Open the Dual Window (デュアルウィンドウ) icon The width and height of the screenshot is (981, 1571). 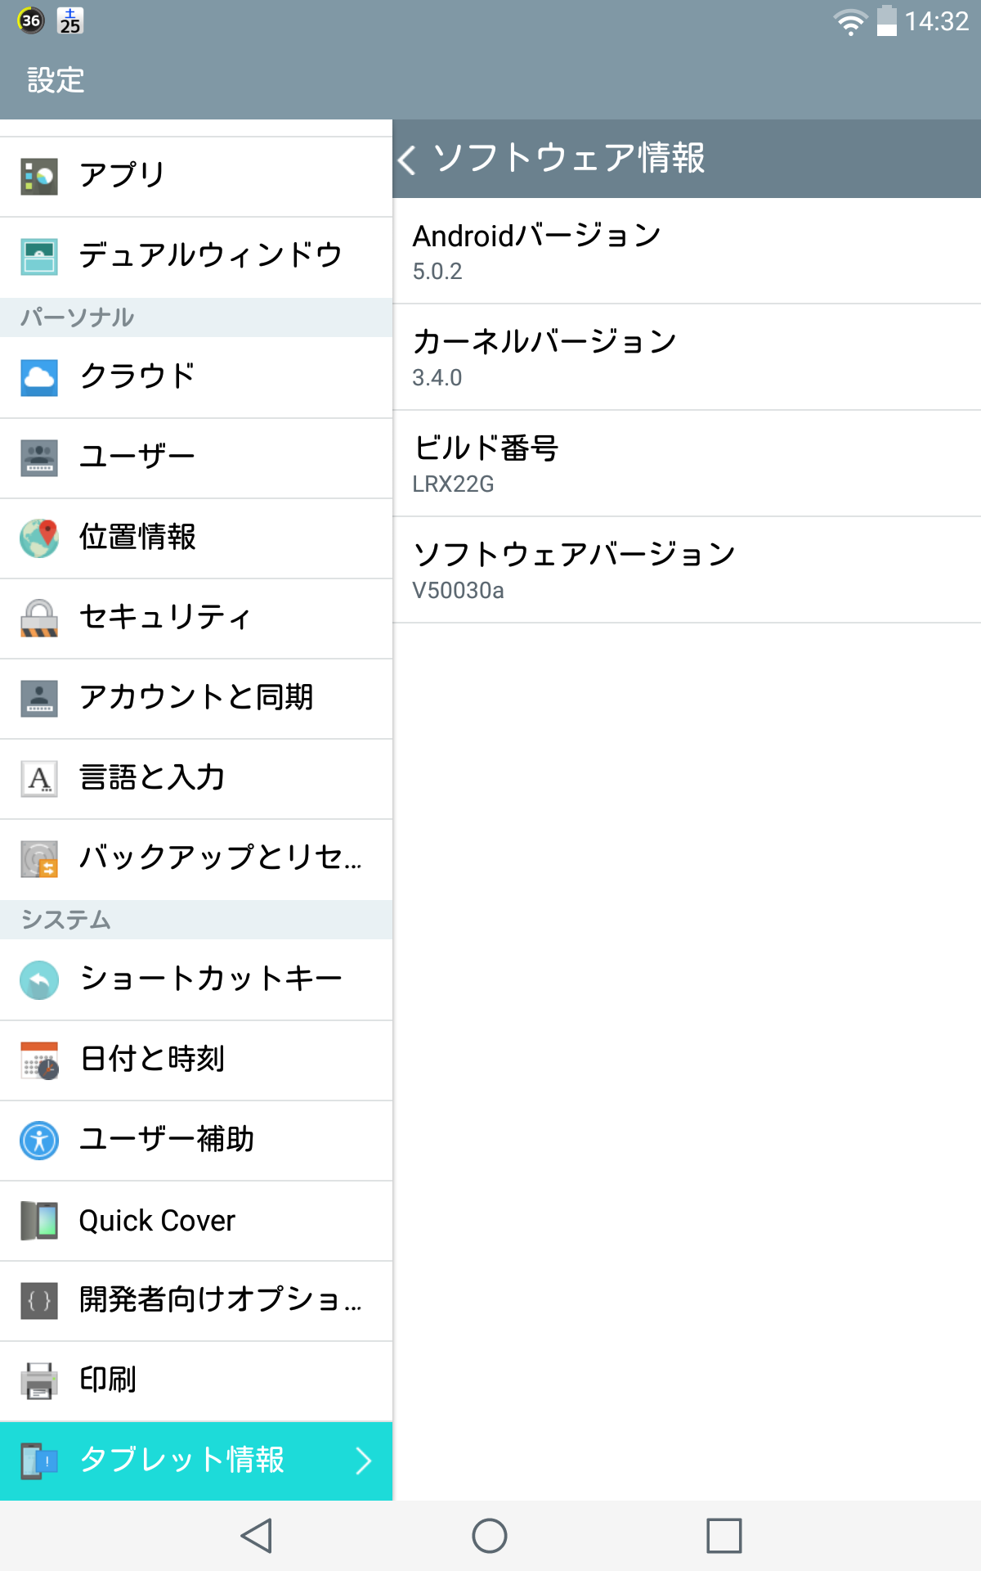pyautogui.click(x=39, y=257)
